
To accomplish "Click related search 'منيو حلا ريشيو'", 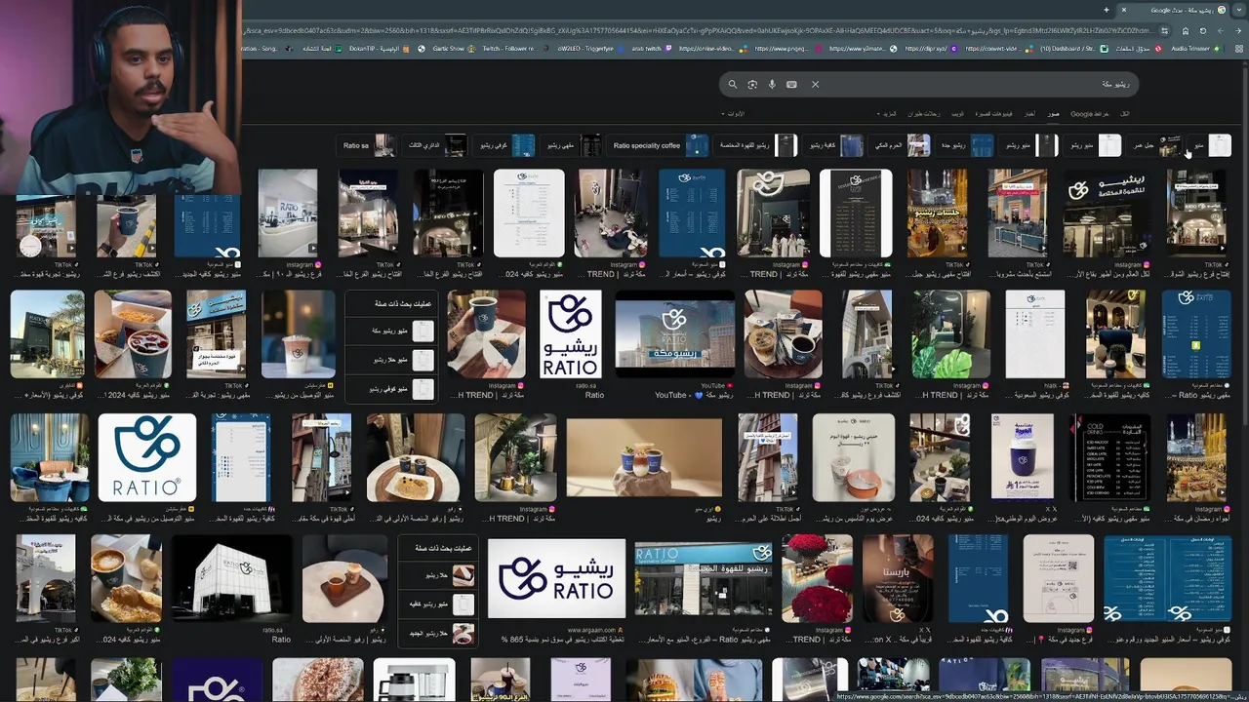I will (391, 359).
